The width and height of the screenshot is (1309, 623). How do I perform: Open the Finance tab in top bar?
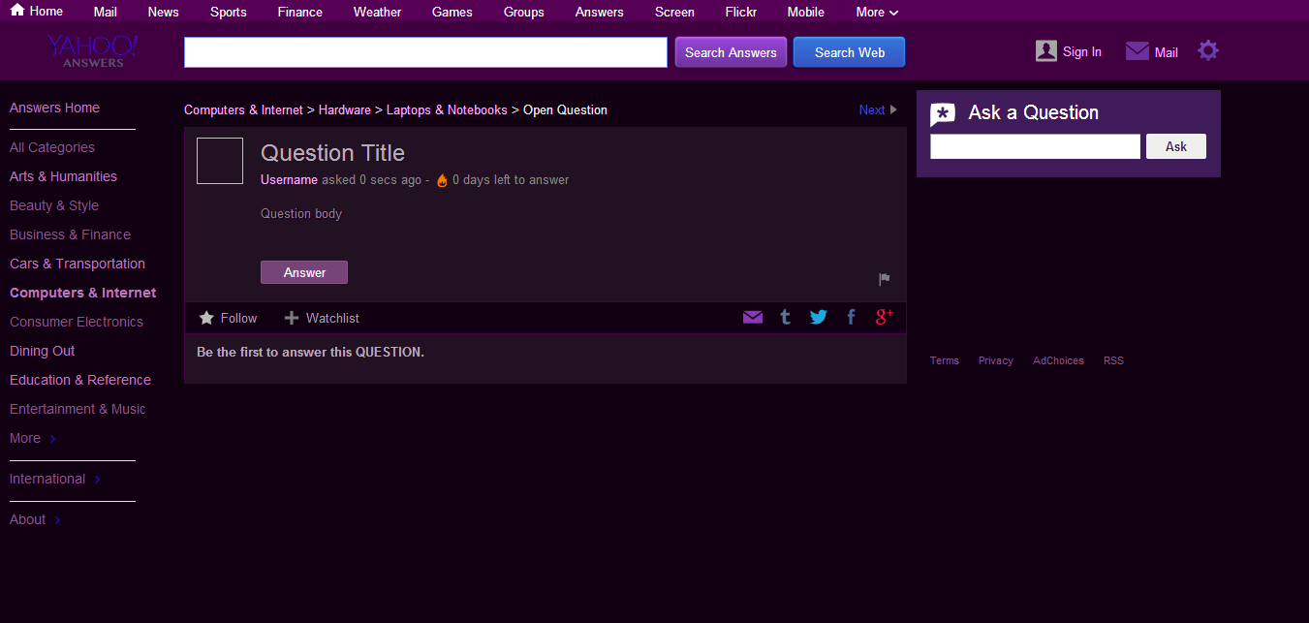click(x=299, y=13)
